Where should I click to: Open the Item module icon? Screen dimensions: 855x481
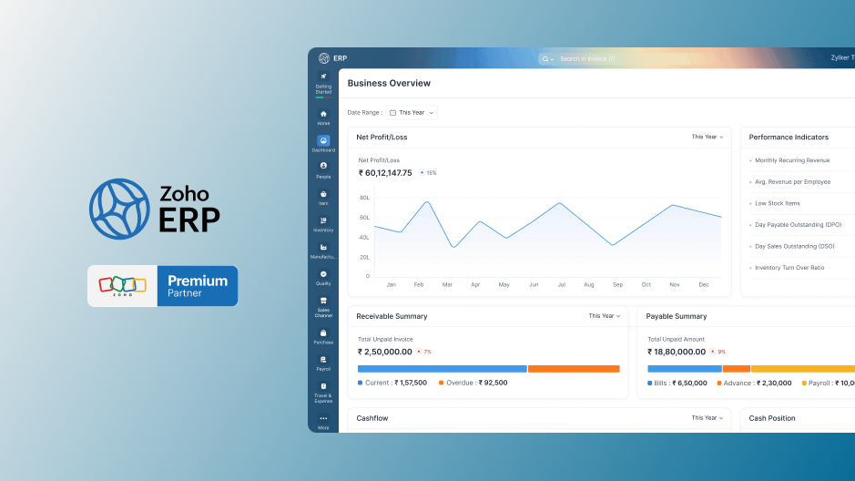click(323, 194)
